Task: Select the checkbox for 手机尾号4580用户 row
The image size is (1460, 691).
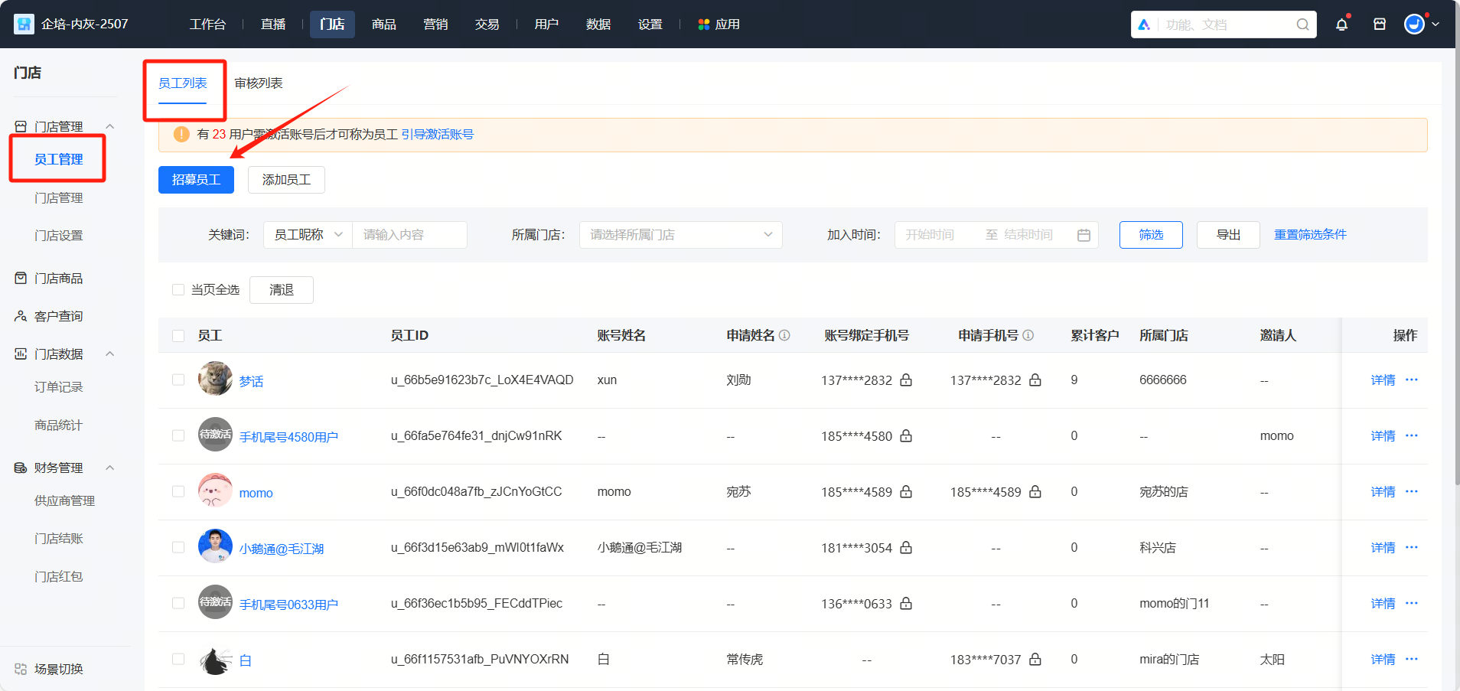Action: (178, 435)
